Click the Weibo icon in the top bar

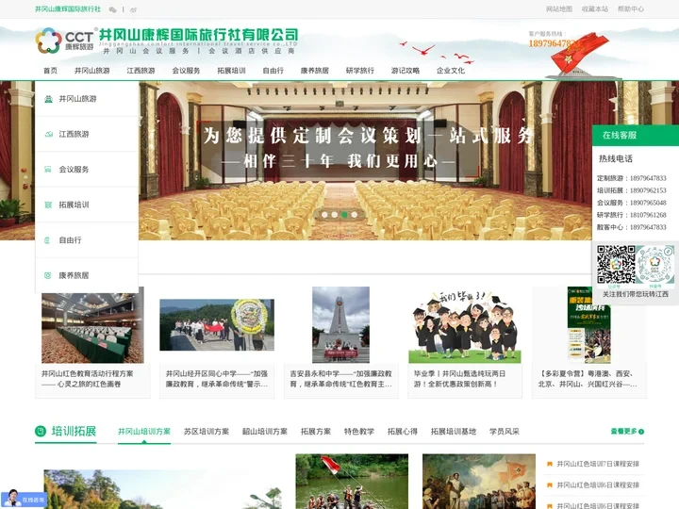(133, 9)
